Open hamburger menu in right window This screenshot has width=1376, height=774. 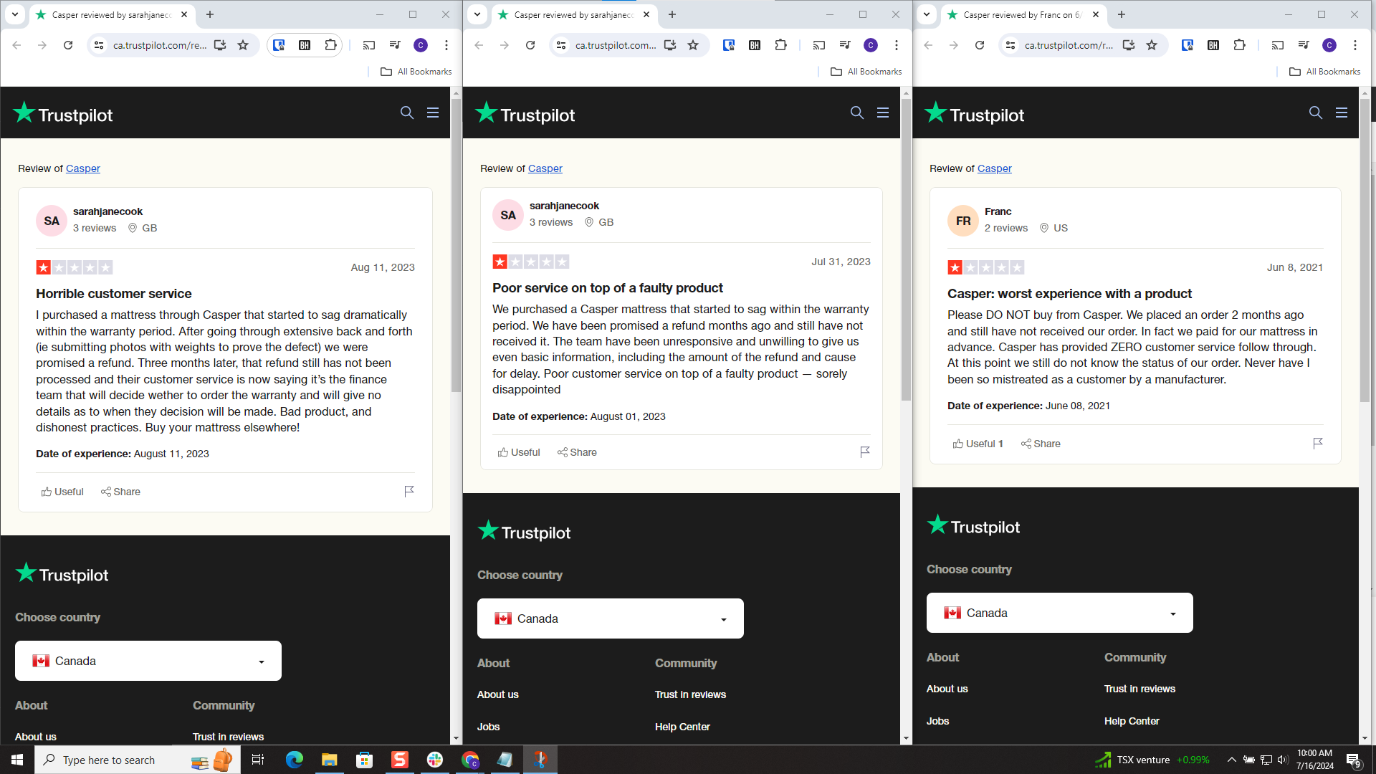[x=1342, y=113]
